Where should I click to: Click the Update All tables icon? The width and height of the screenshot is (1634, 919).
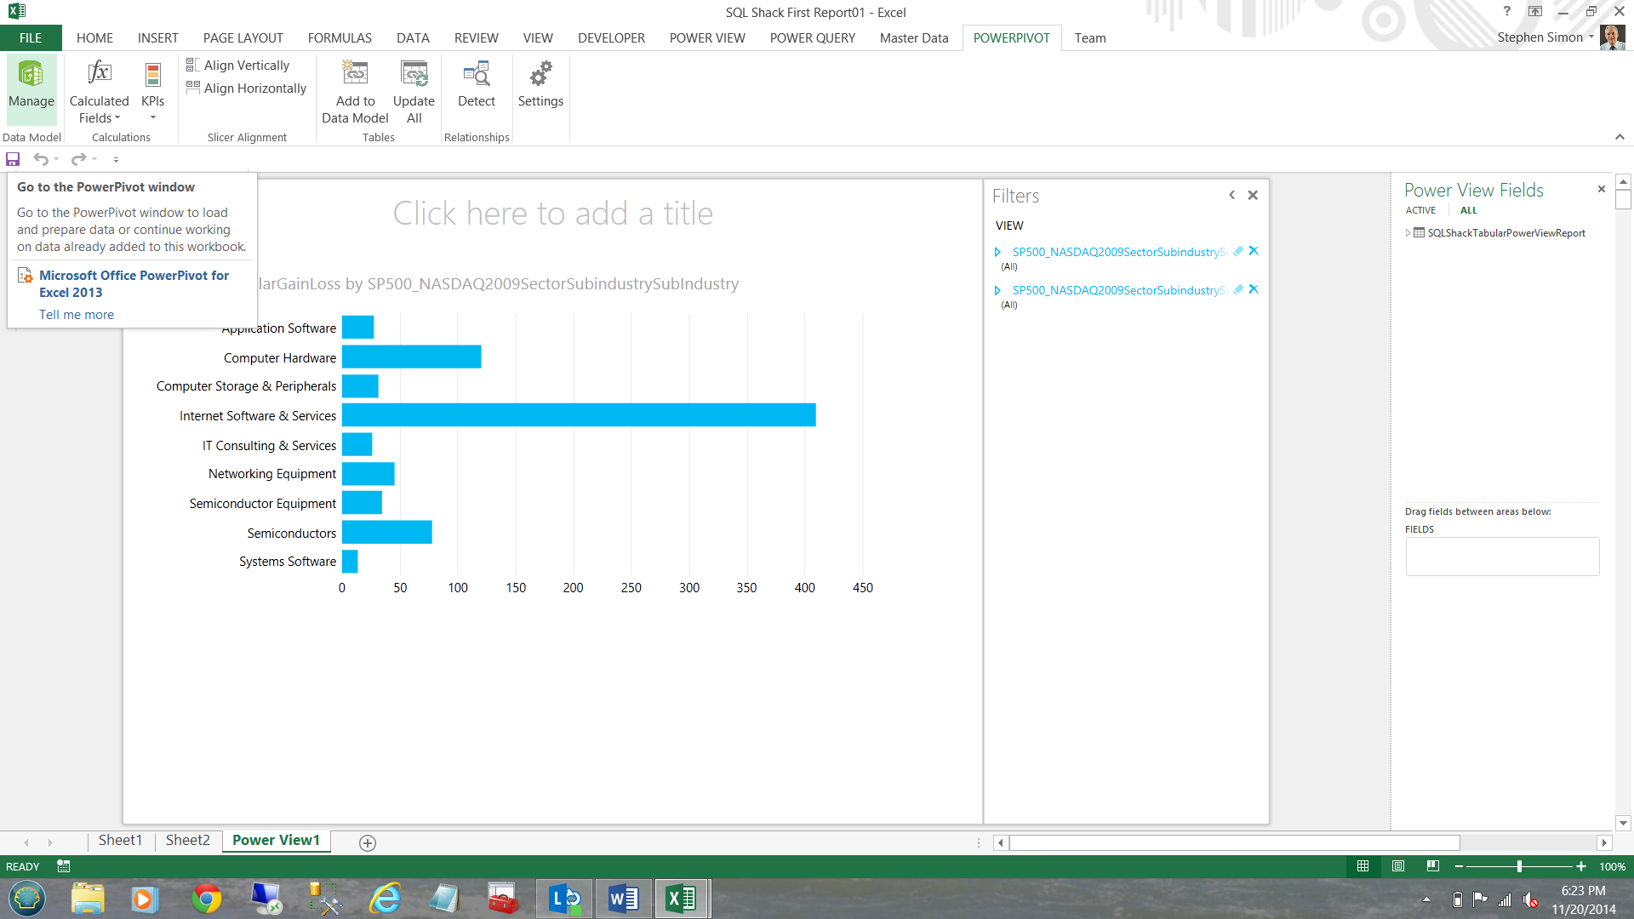click(414, 75)
